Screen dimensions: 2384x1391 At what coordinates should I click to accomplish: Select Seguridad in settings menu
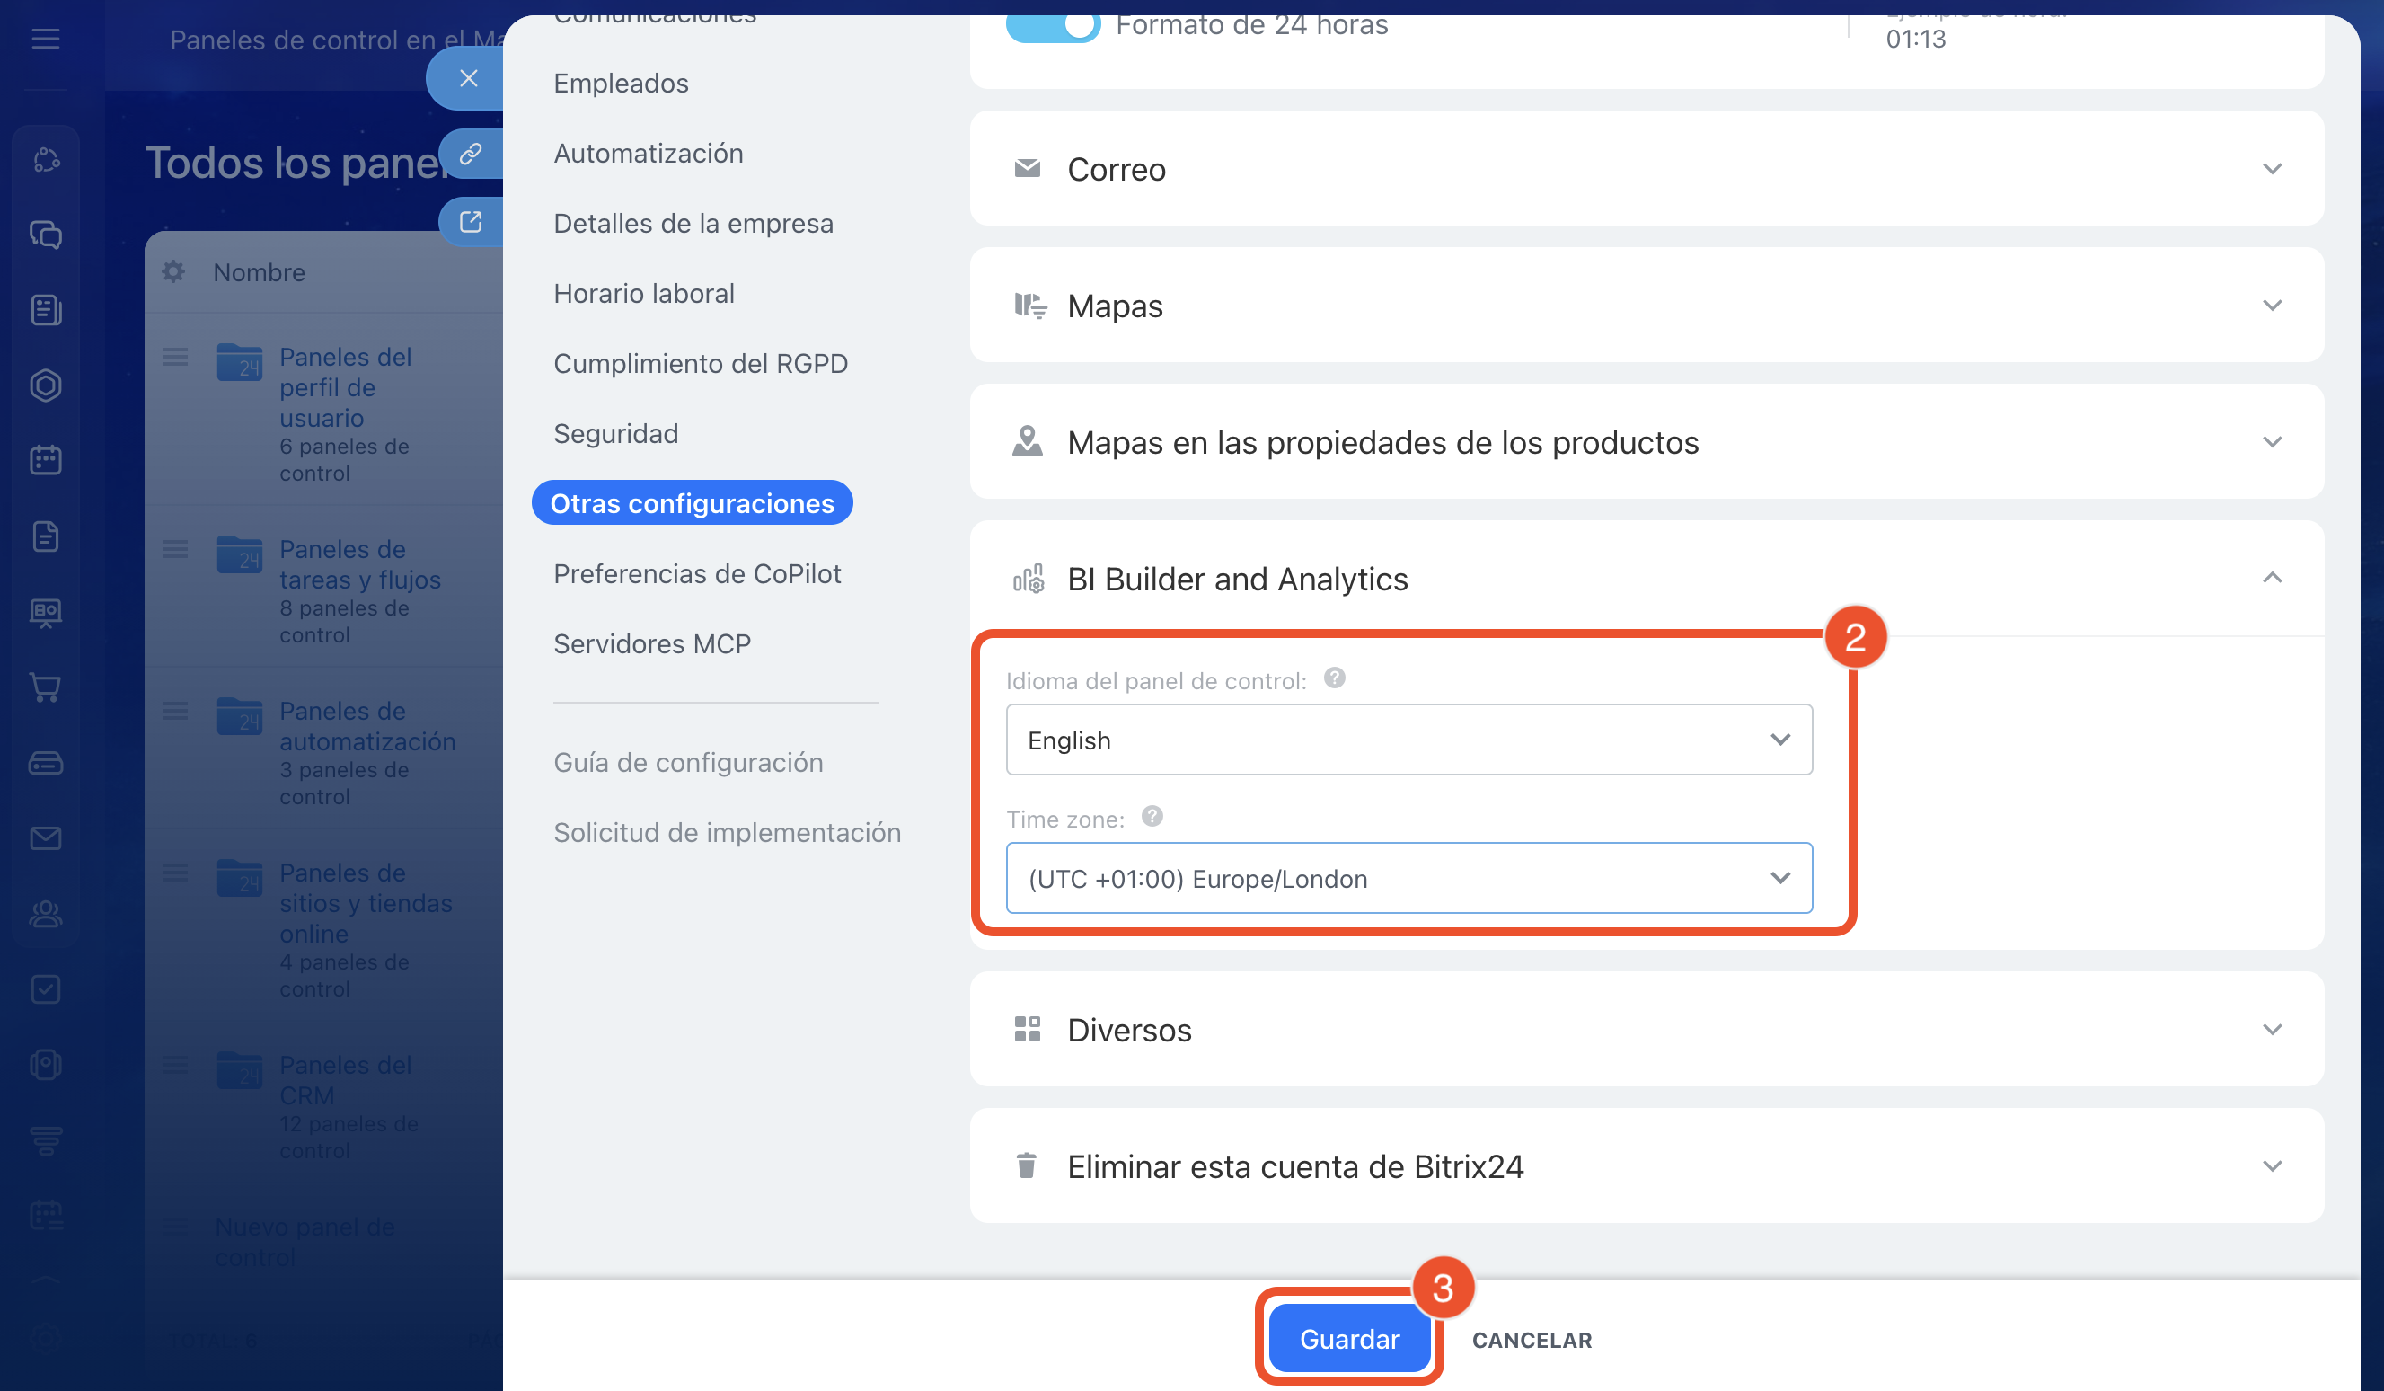click(x=616, y=433)
